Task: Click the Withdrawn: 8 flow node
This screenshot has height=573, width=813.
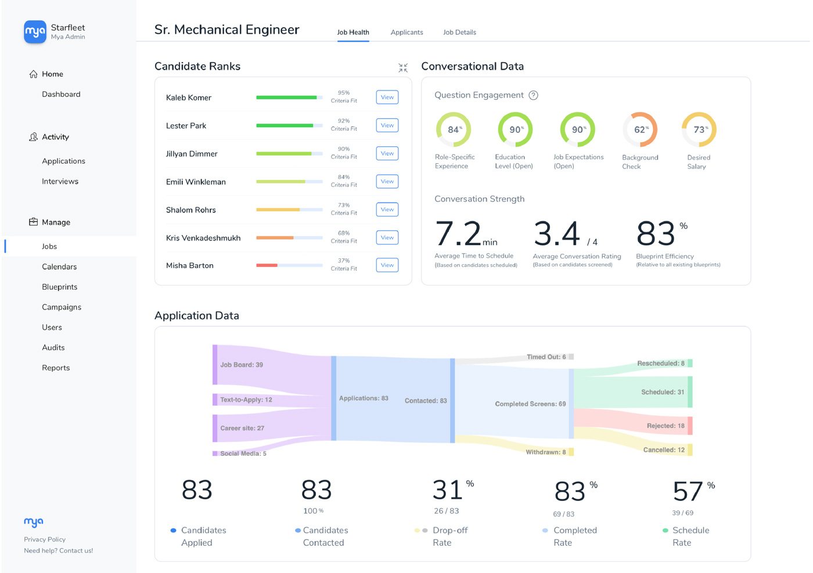Action: pyautogui.click(x=571, y=452)
